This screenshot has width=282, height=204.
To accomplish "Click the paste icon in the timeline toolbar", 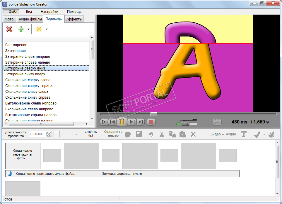I will pos(183,134).
